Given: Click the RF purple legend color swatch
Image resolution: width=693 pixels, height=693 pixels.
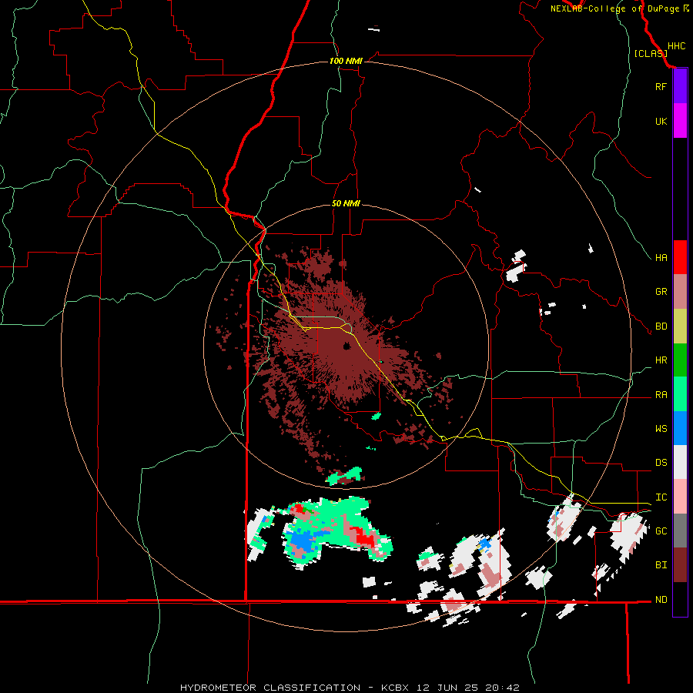Looking at the screenshot, I should 680,86.
